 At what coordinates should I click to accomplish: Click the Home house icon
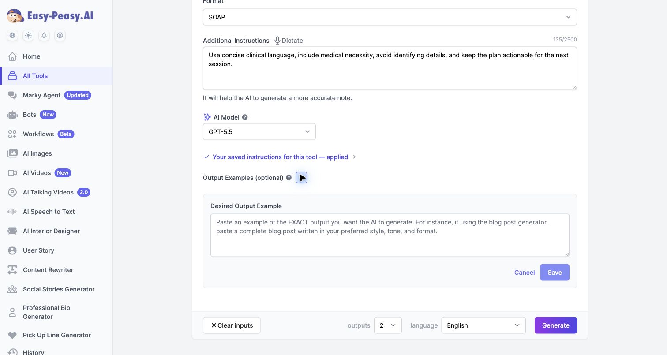tap(12, 56)
